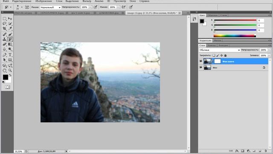The image size is (273, 154).
Task: Open the layer style fx menu
Action: tap(237, 151)
